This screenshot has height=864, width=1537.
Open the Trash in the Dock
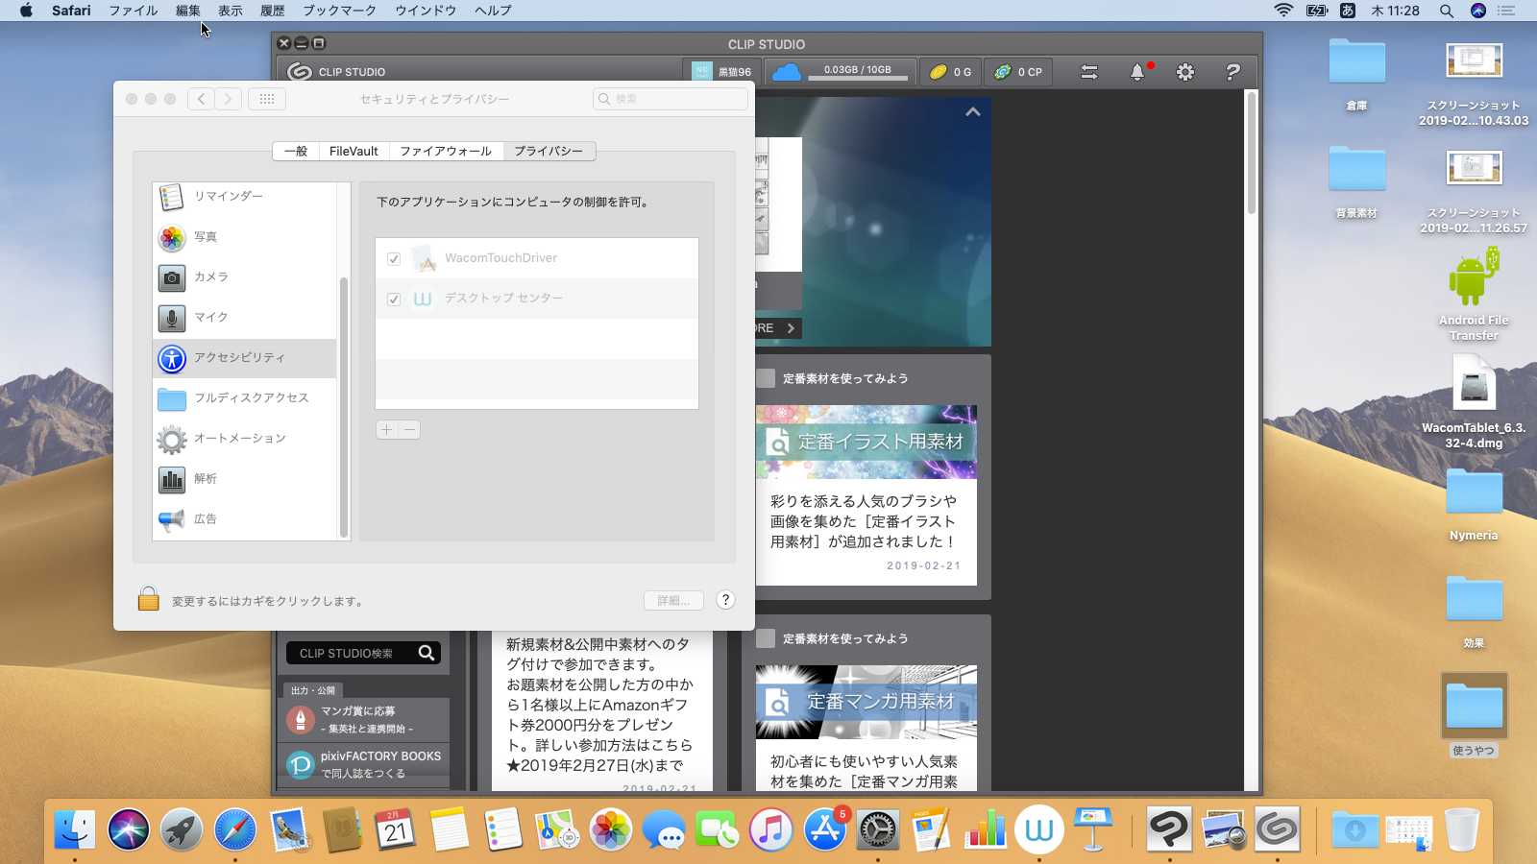coord(1461,828)
